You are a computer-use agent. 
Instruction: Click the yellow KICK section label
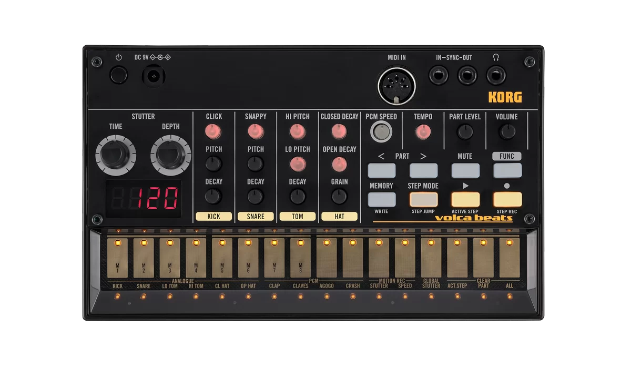[x=213, y=217]
